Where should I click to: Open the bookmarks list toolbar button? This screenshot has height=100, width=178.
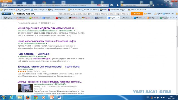[112, 5]
